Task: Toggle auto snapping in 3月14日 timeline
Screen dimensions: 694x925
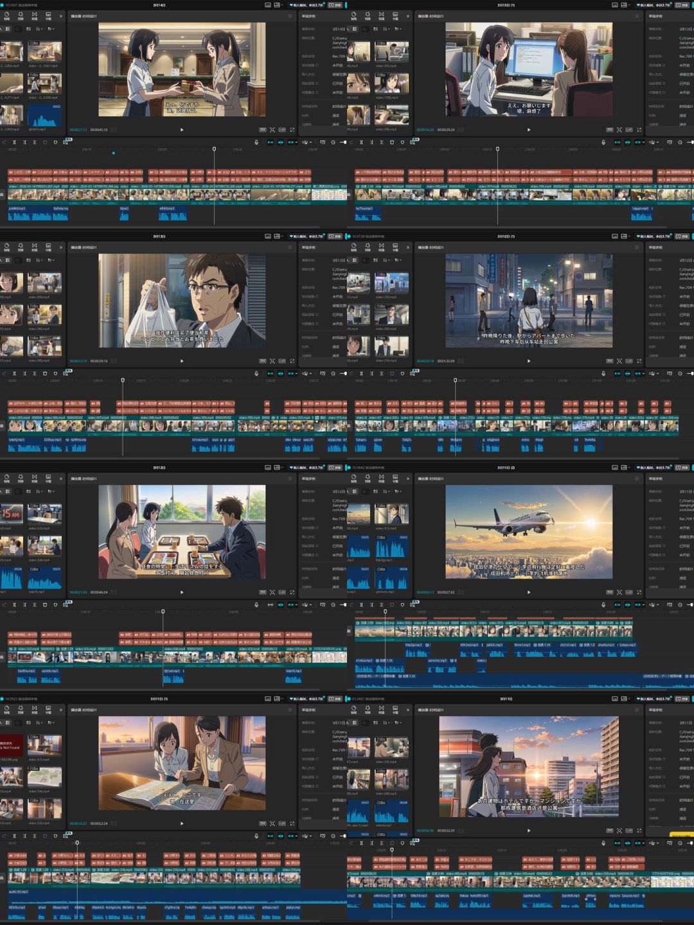Action: tap(281, 142)
